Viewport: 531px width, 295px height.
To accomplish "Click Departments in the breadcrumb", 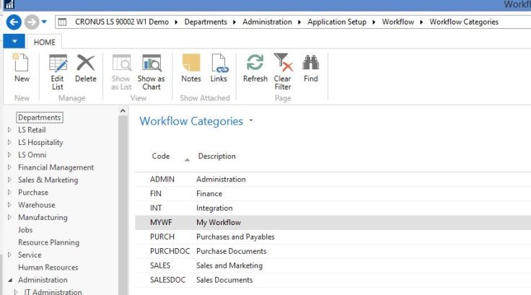I will point(206,22).
